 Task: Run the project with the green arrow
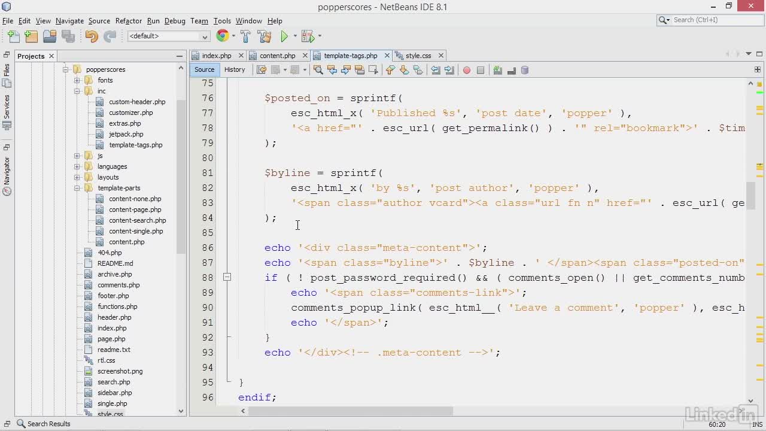tap(284, 37)
